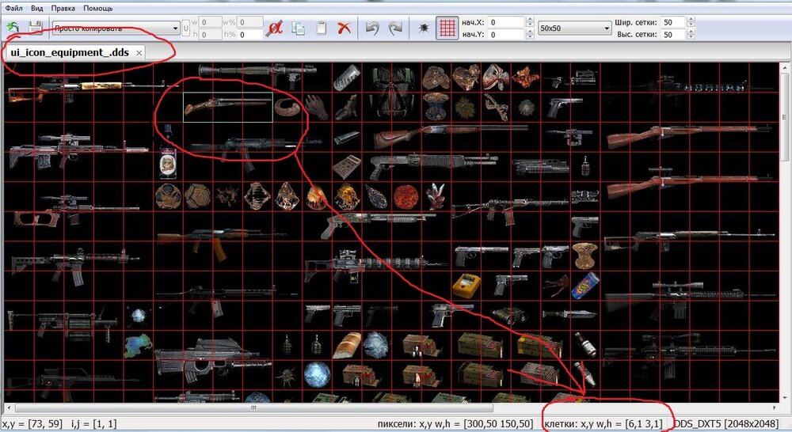Undo the last action

pyautogui.click(x=372, y=28)
